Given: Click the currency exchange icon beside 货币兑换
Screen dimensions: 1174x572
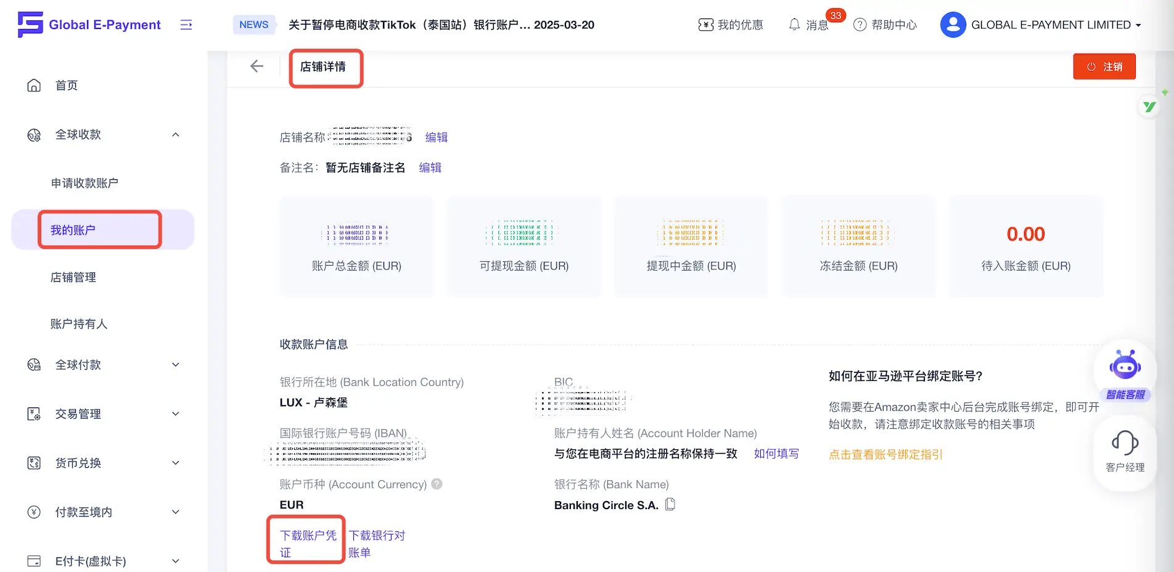Looking at the screenshot, I should click(x=34, y=463).
